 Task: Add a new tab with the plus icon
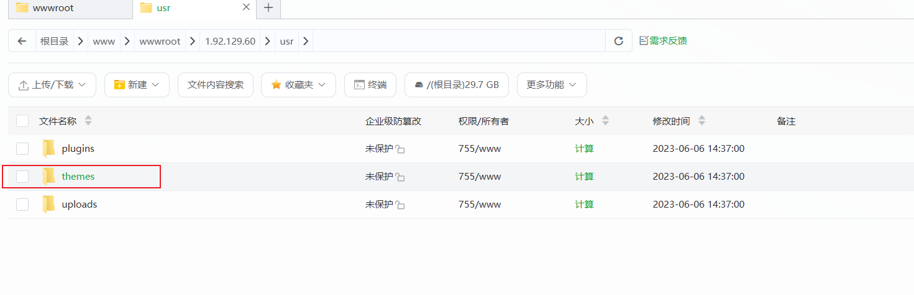(x=268, y=7)
